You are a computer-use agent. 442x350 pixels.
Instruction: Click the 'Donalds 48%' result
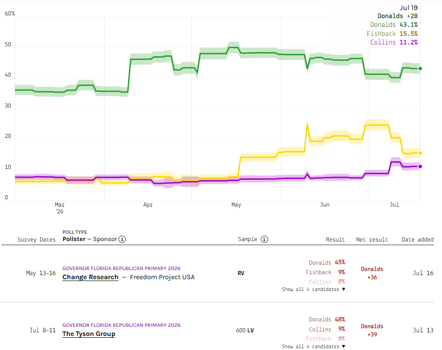[327, 320]
